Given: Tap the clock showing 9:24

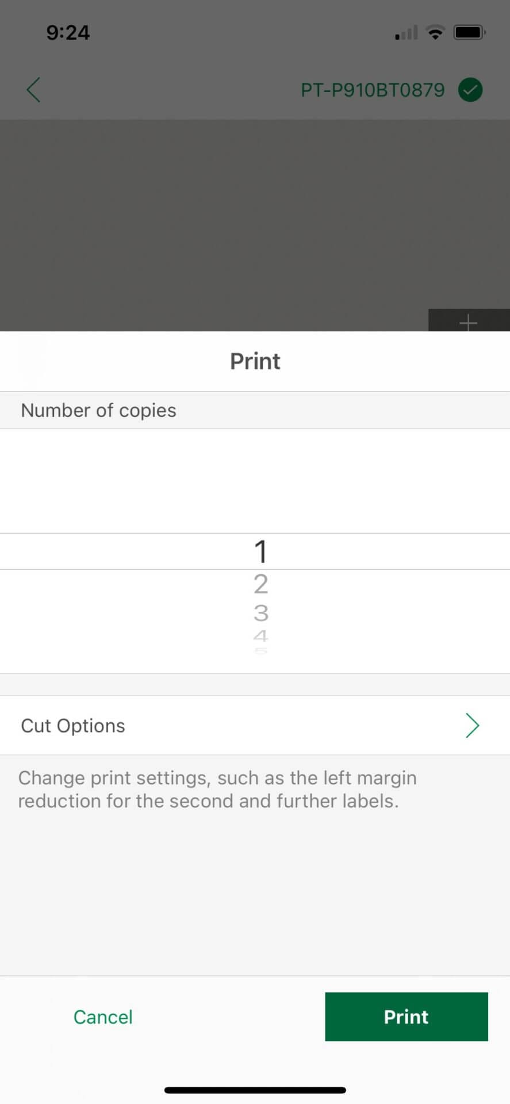Looking at the screenshot, I should pos(67,32).
